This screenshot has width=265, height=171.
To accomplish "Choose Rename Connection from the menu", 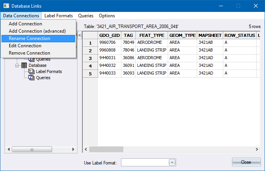I will [29, 38].
